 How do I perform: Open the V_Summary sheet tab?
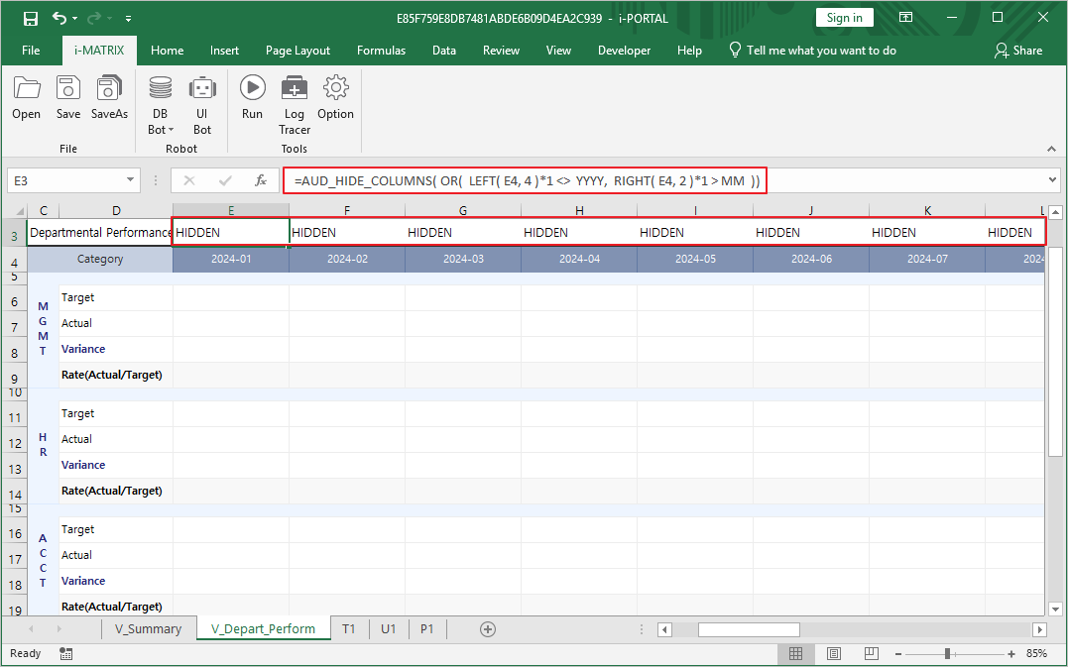149,628
